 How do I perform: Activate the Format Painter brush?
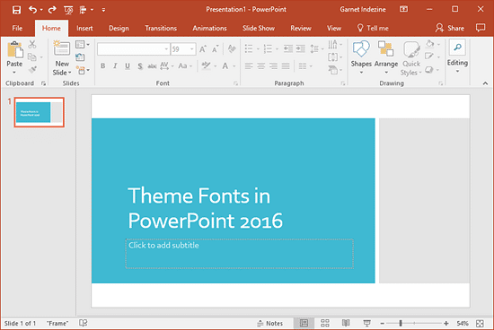(32, 70)
